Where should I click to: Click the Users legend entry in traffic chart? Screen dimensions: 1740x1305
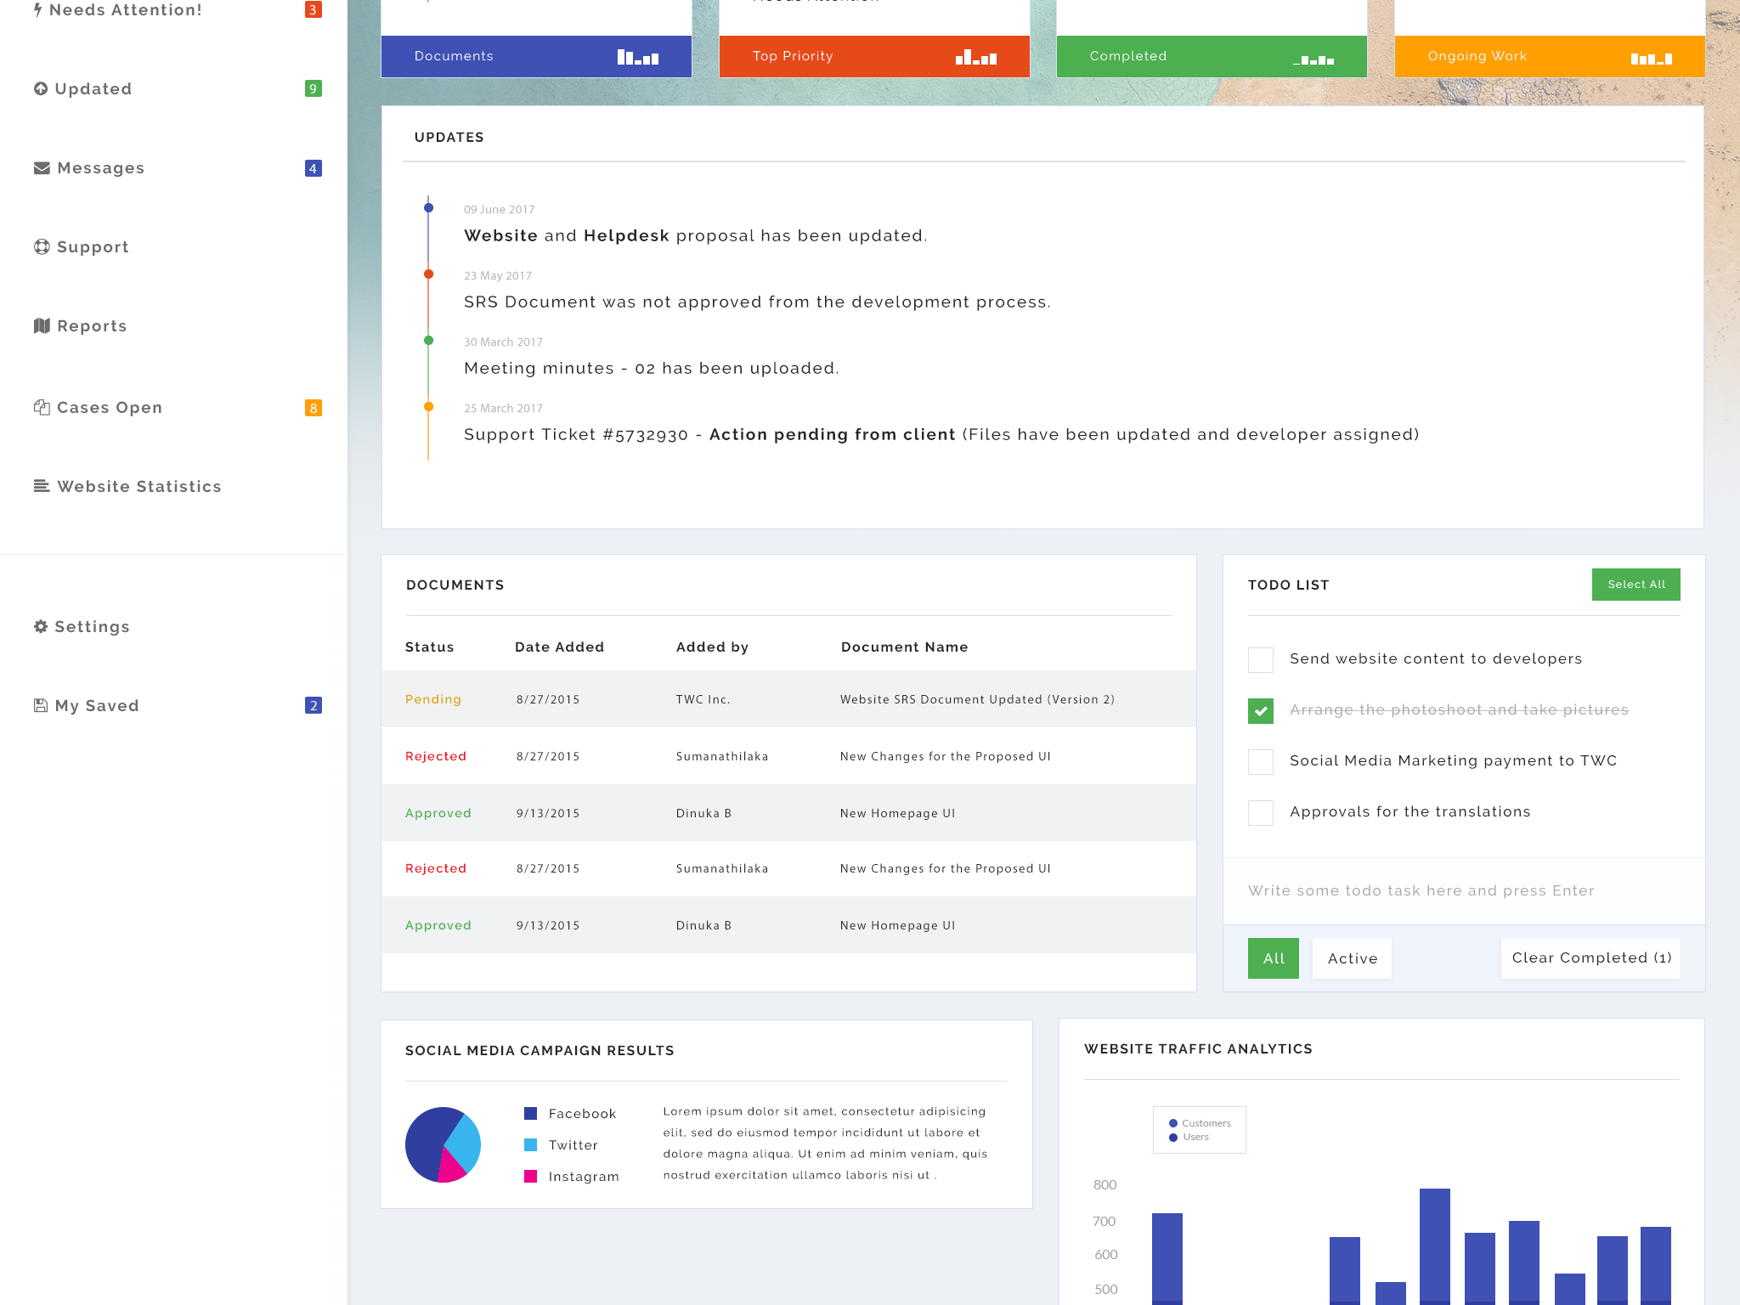(1189, 1137)
